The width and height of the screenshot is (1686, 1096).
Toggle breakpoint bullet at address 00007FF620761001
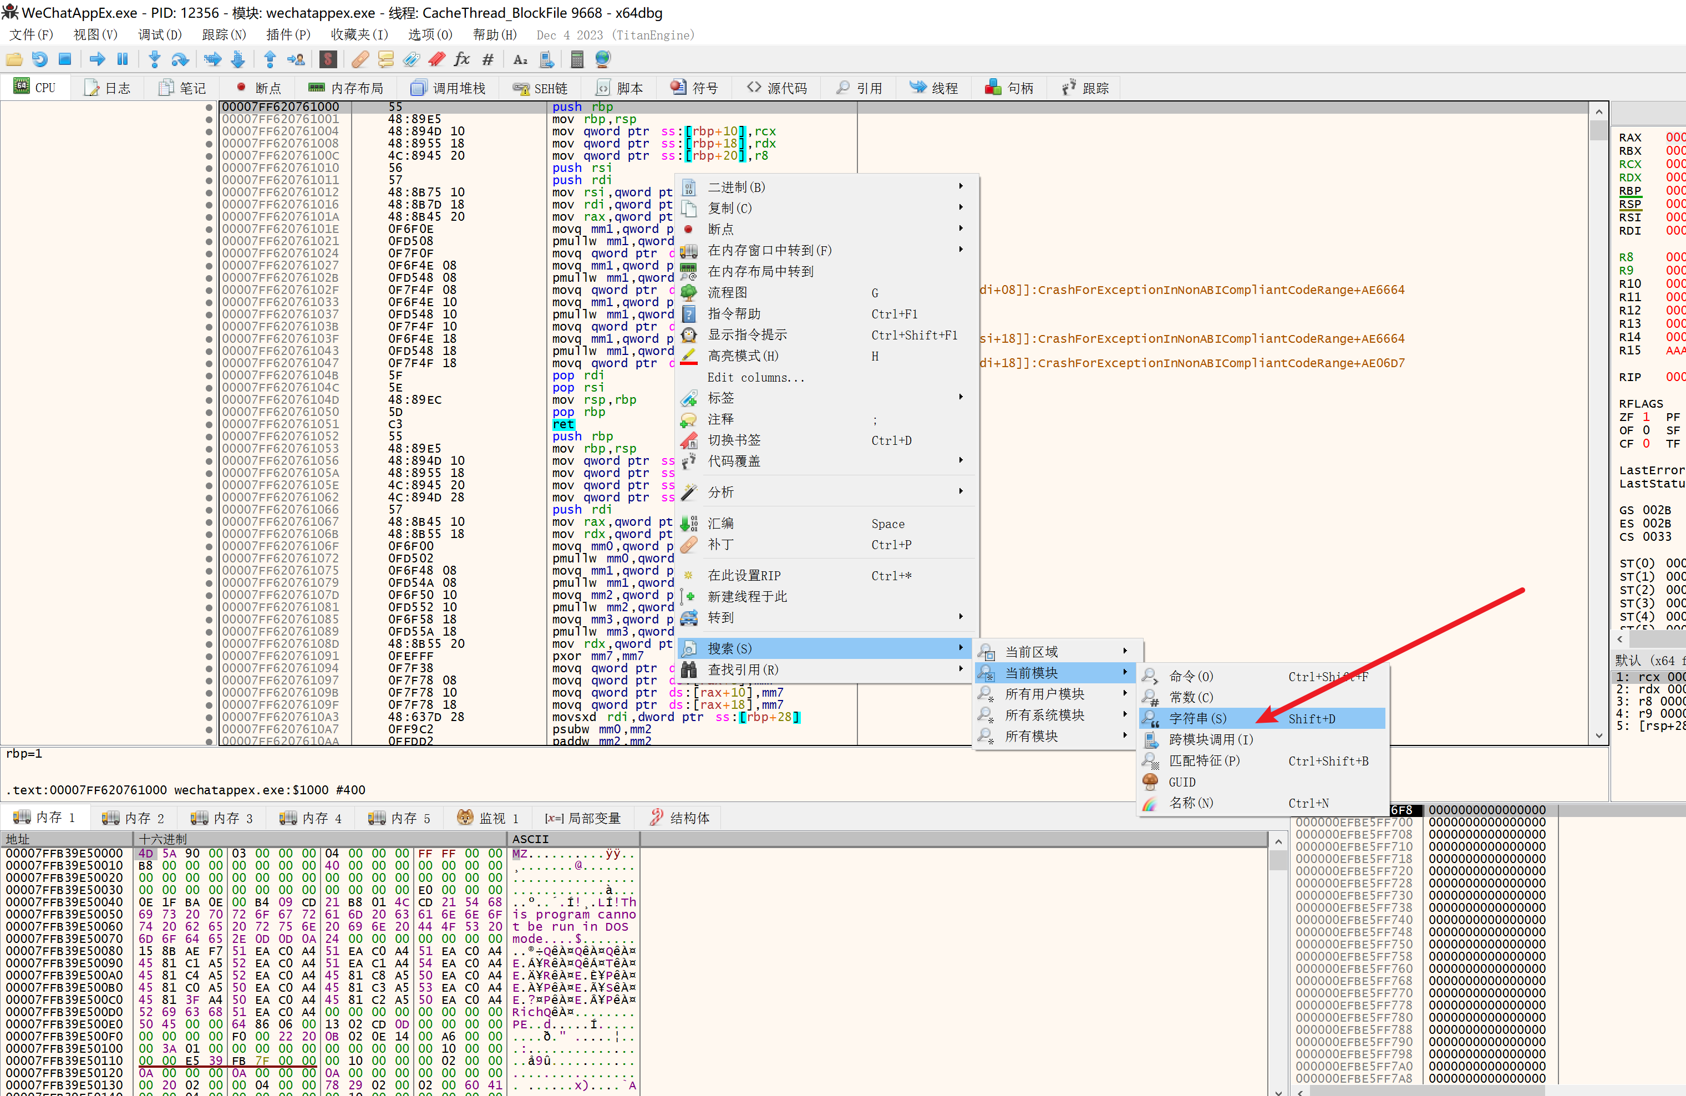coord(209,119)
